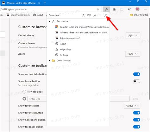150x132 pixels.
Task: Open the Default theme Light dropdown
Action: pyautogui.click(x=133, y=35)
